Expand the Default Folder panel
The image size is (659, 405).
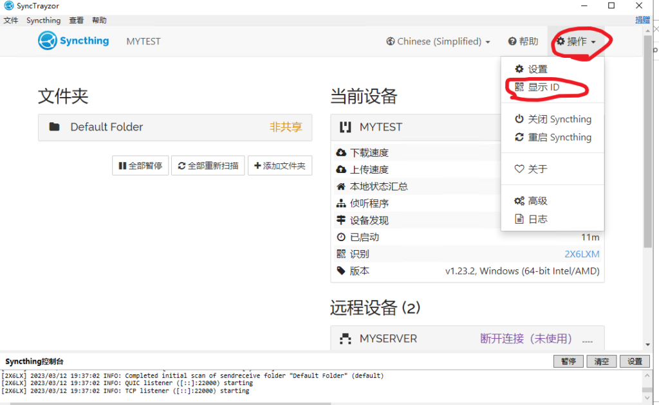(175, 127)
